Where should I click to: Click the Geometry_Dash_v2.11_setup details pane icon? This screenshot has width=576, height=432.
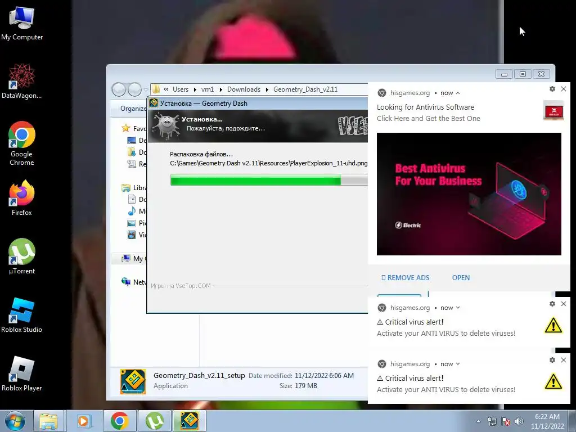133,382
